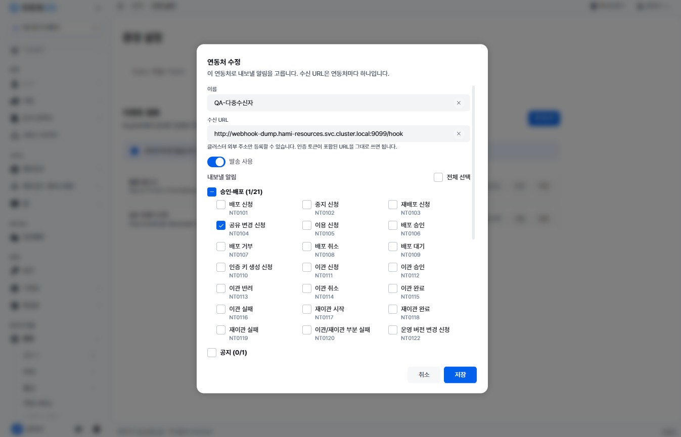This screenshot has height=437, width=681.
Task: Check the 이관 실패 NT0116 checkbox
Action: [221, 309]
